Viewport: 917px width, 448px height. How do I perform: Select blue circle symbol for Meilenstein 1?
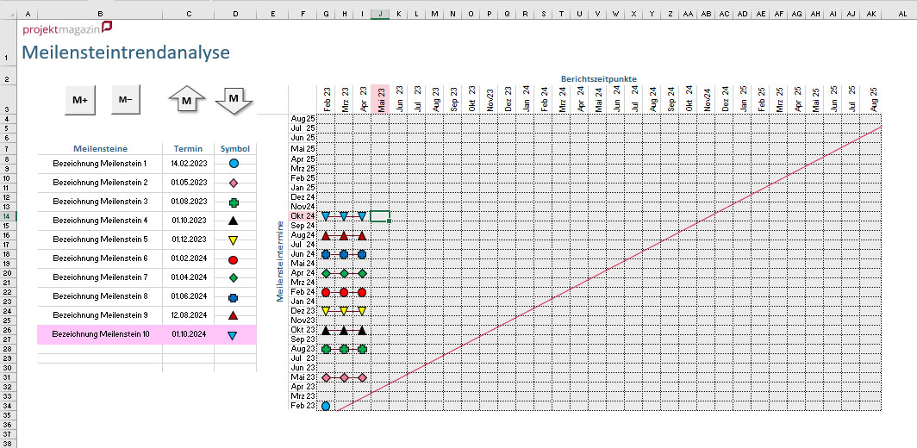pos(234,163)
